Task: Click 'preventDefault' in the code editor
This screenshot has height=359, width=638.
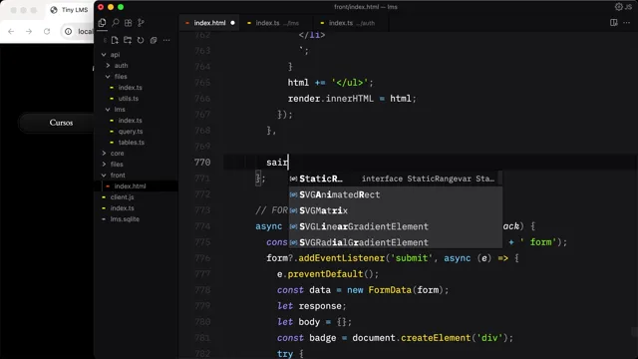Action: 325,274
